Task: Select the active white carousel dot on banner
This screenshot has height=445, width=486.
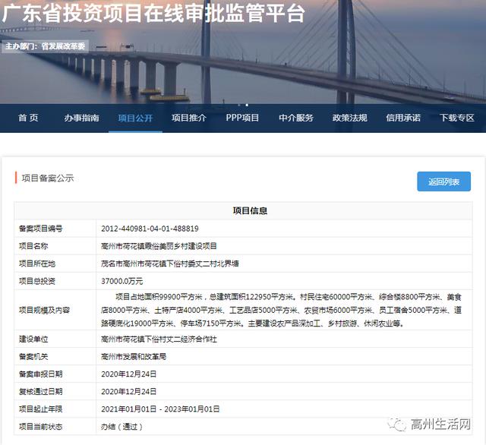Action: pos(247,105)
